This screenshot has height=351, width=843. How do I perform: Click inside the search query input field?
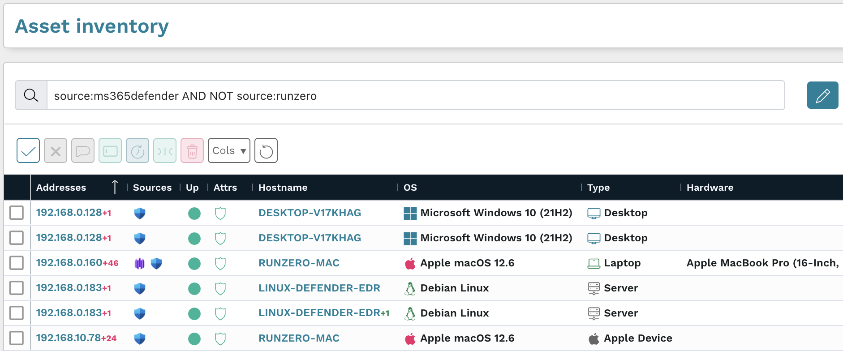pos(415,96)
